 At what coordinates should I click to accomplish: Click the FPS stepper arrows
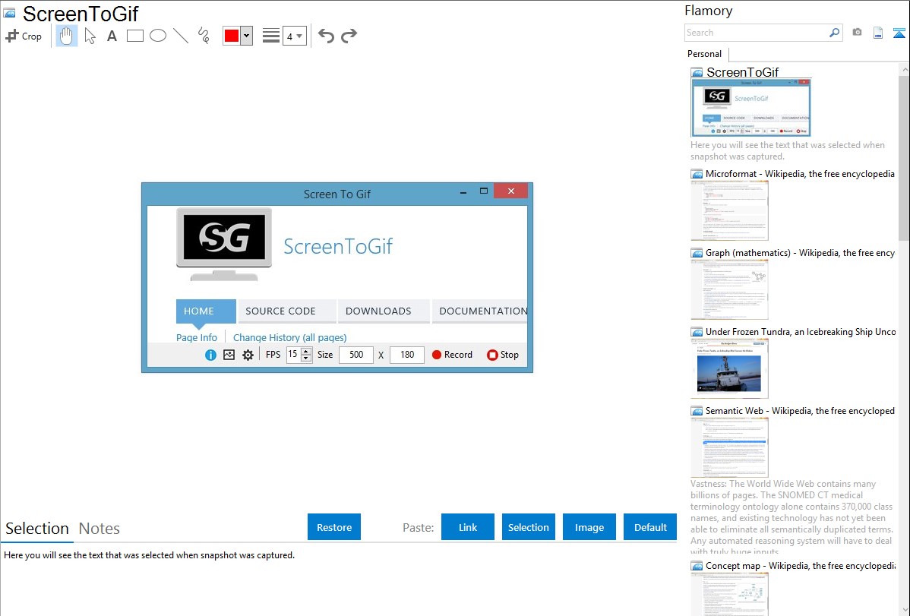coord(306,354)
